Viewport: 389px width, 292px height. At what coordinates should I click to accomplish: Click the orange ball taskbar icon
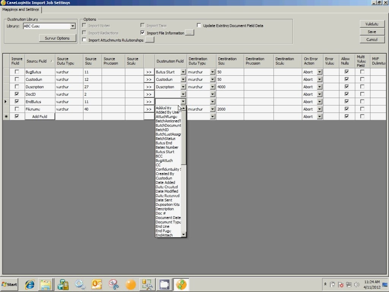(130, 284)
